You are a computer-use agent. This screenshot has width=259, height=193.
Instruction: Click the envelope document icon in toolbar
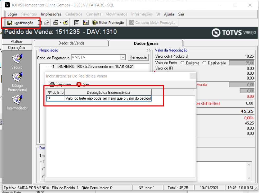click(47, 23)
